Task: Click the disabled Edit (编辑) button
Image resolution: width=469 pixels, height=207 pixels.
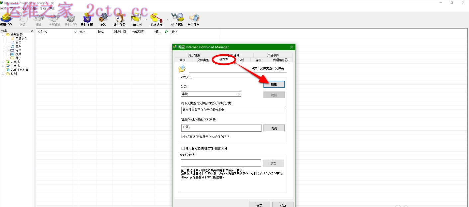Action: tap(274, 95)
